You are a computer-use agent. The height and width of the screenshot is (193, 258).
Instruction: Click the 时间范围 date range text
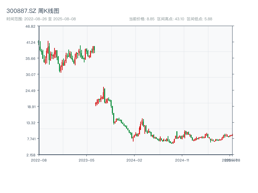pyautogui.click(x=41, y=19)
